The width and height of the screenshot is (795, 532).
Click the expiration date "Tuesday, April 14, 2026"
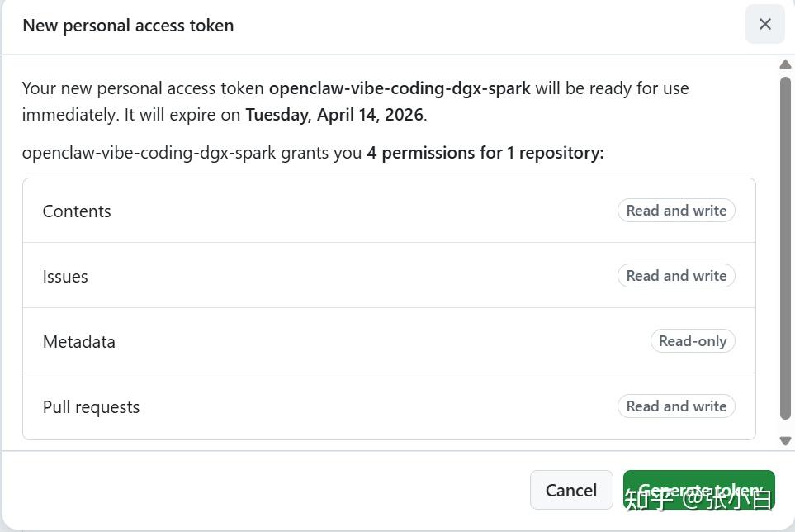(334, 115)
